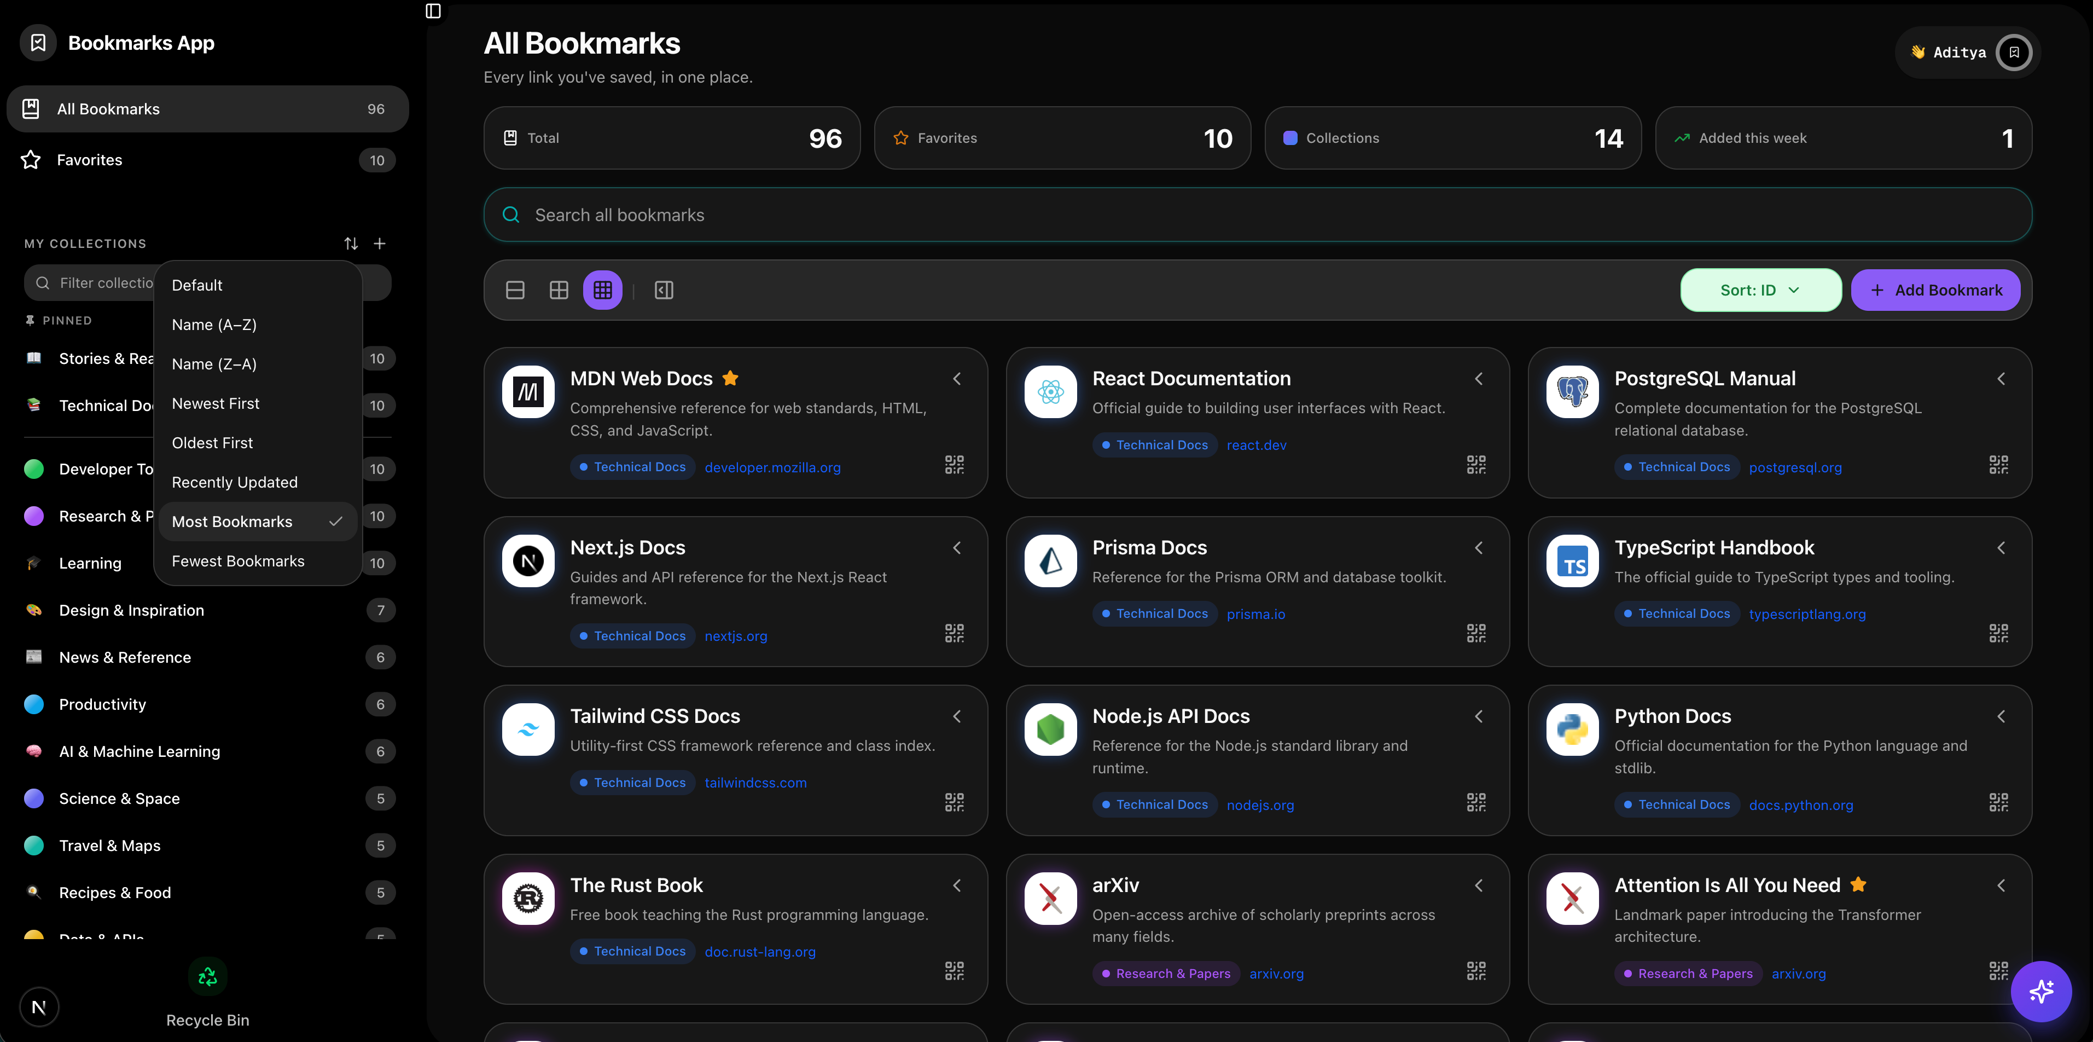Open Recipes & Food collection
This screenshot has width=2093, height=1042.
coord(207,893)
